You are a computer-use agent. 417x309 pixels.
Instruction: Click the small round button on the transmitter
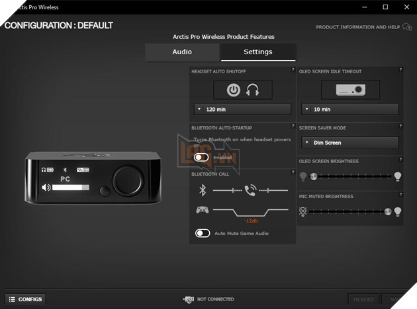(x=105, y=191)
